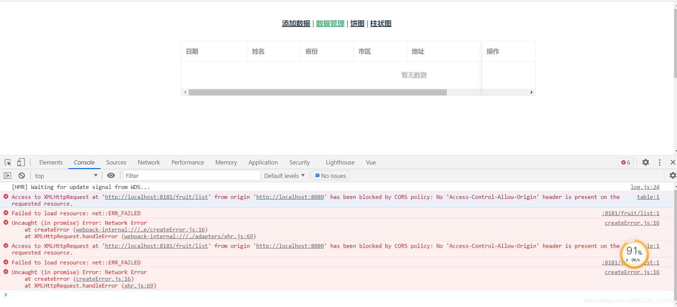Open the Default levels dropdown
The width and height of the screenshot is (677, 307).
point(284,175)
